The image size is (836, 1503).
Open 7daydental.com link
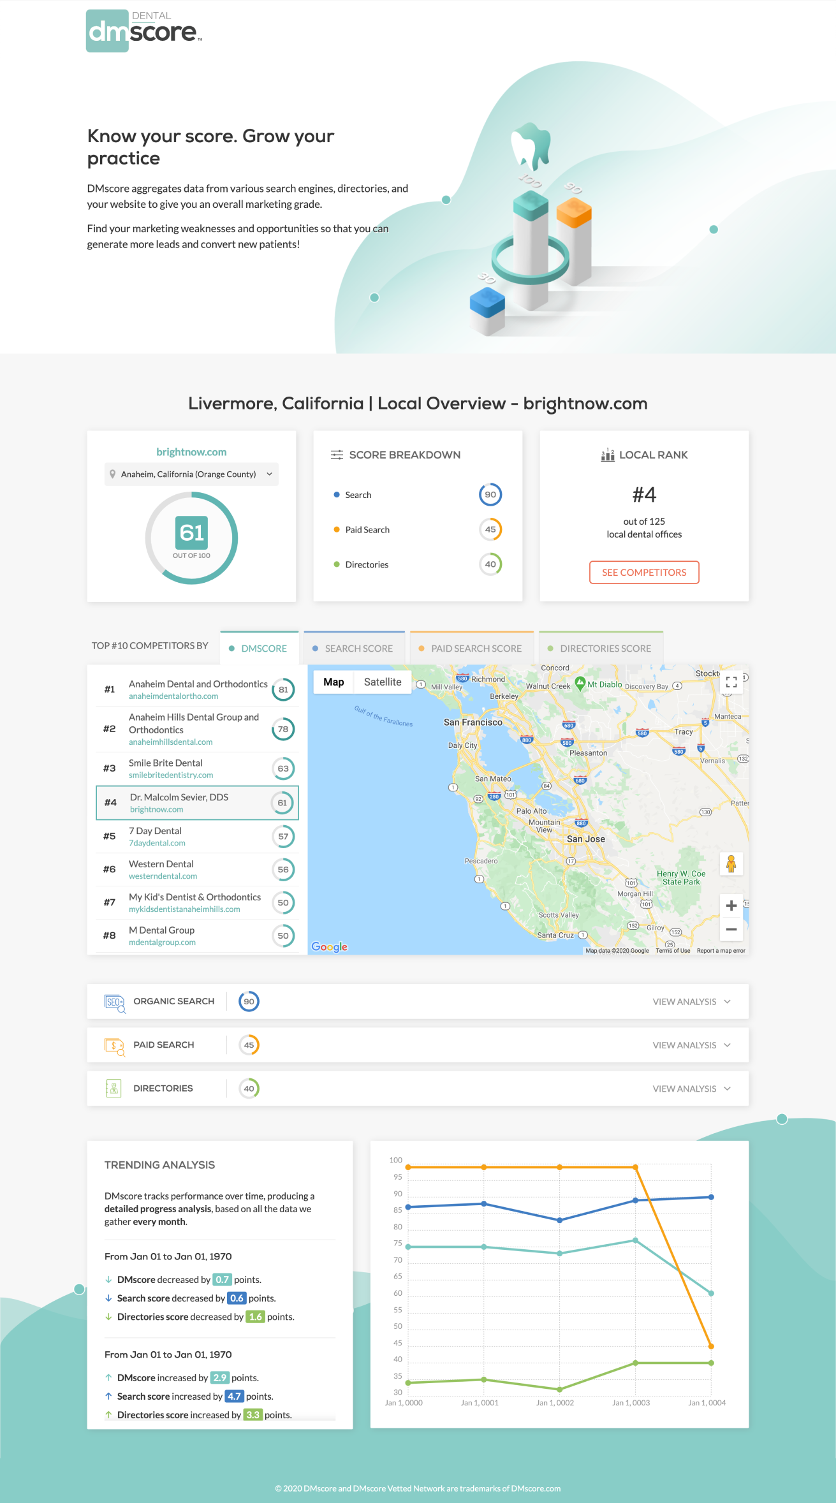tap(157, 843)
